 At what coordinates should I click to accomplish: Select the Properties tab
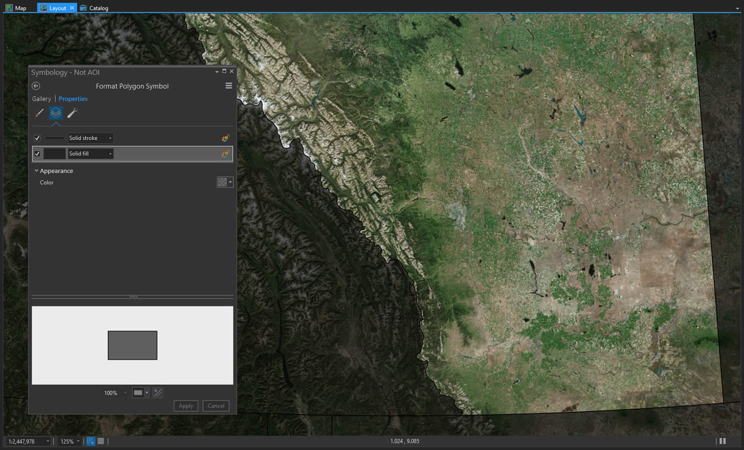(73, 99)
